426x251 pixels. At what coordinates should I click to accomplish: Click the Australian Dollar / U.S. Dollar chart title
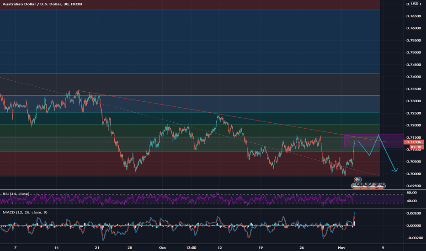pyautogui.click(x=43, y=4)
